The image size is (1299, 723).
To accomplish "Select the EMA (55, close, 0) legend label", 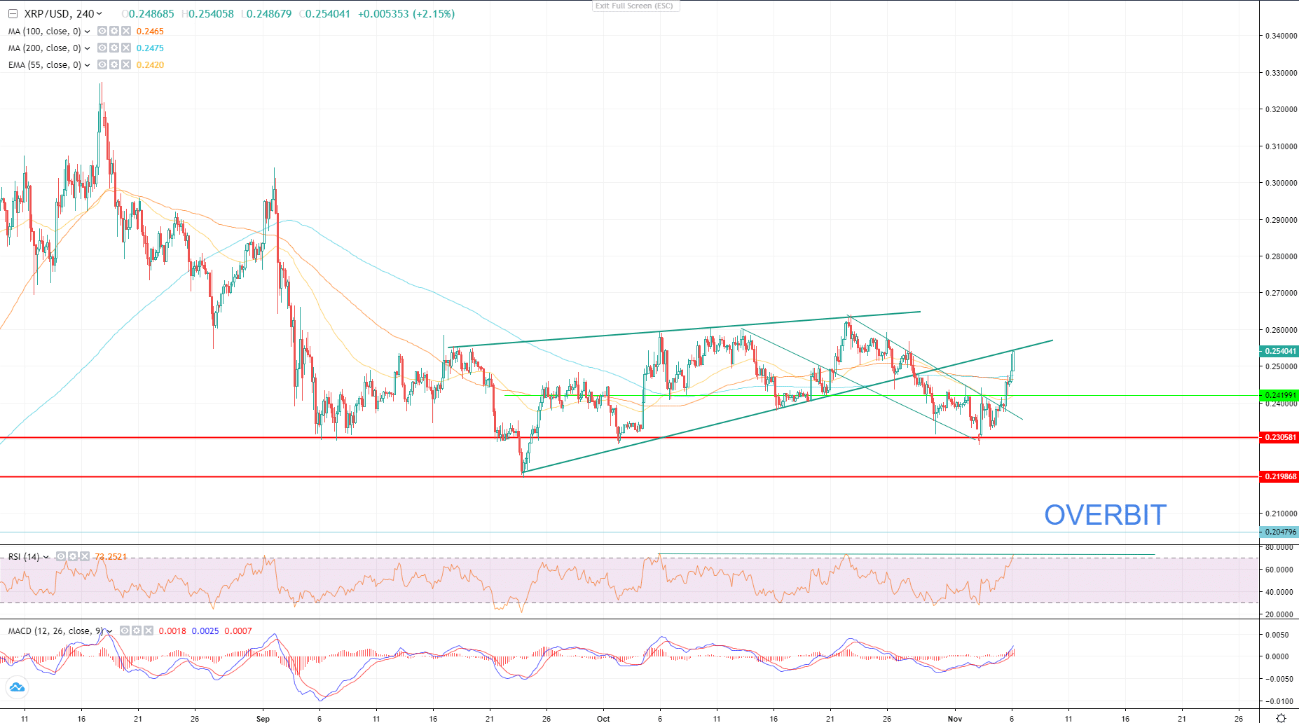I will tap(45, 65).
